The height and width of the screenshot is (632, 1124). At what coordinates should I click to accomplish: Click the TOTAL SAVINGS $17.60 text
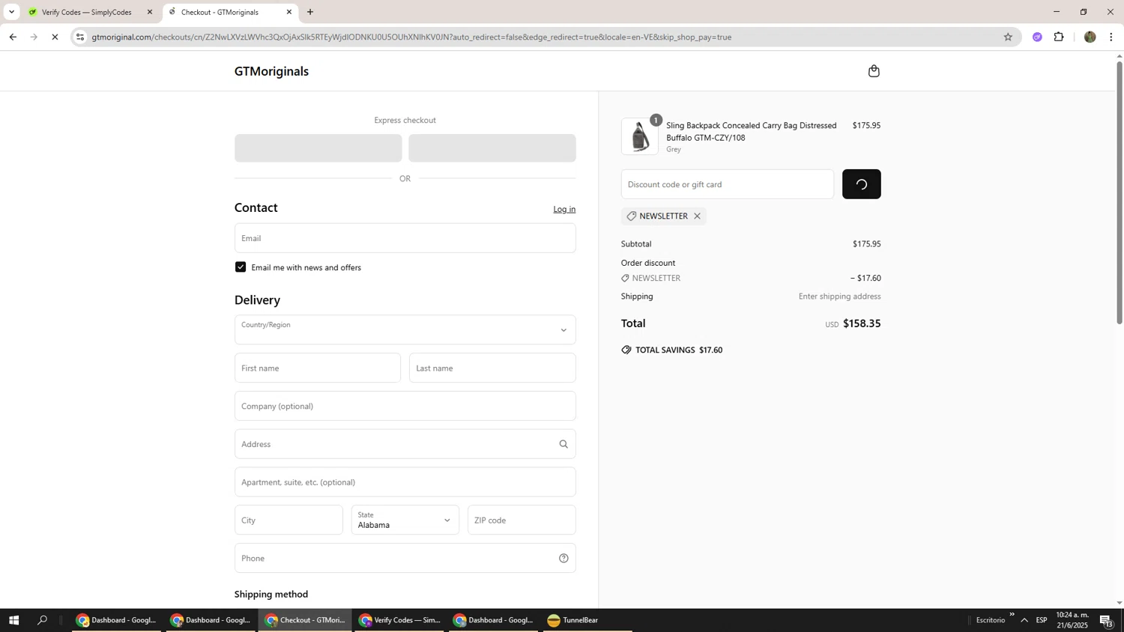(x=679, y=350)
